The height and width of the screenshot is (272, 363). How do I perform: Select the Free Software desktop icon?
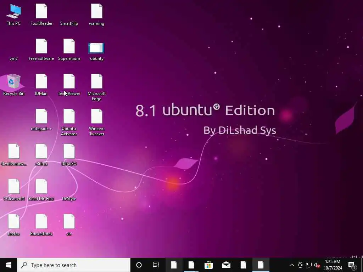pyautogui.click(x=41, y=50)
